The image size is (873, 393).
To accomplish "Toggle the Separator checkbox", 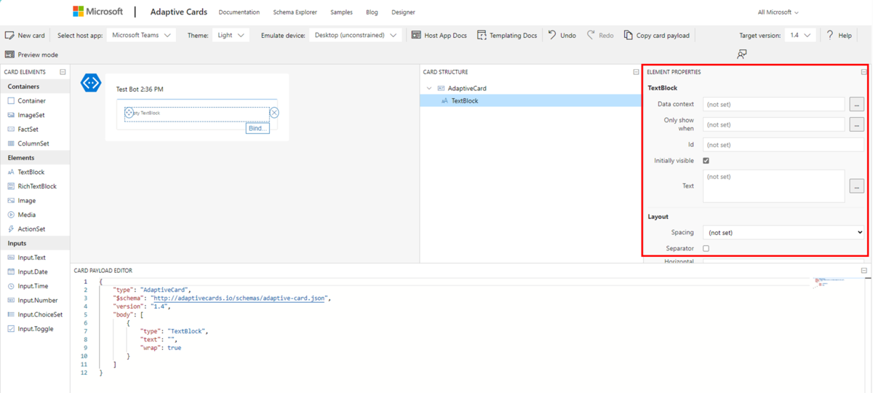I will 706,249.
